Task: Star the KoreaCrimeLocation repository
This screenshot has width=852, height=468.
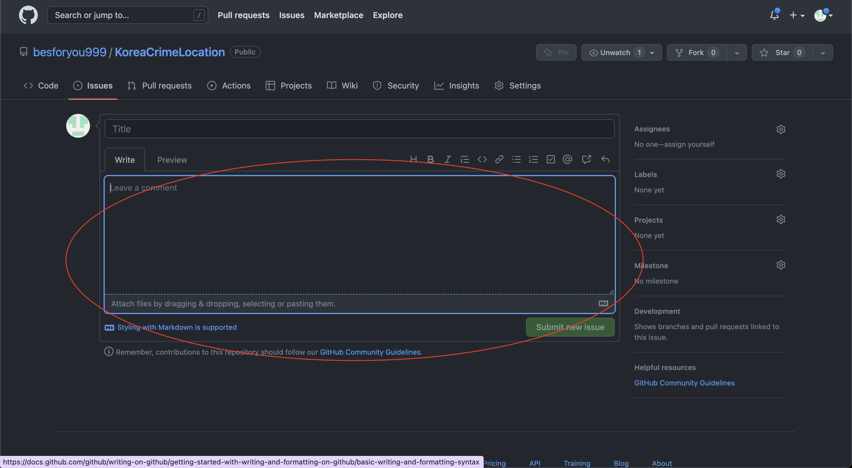Action: (782, 53)
